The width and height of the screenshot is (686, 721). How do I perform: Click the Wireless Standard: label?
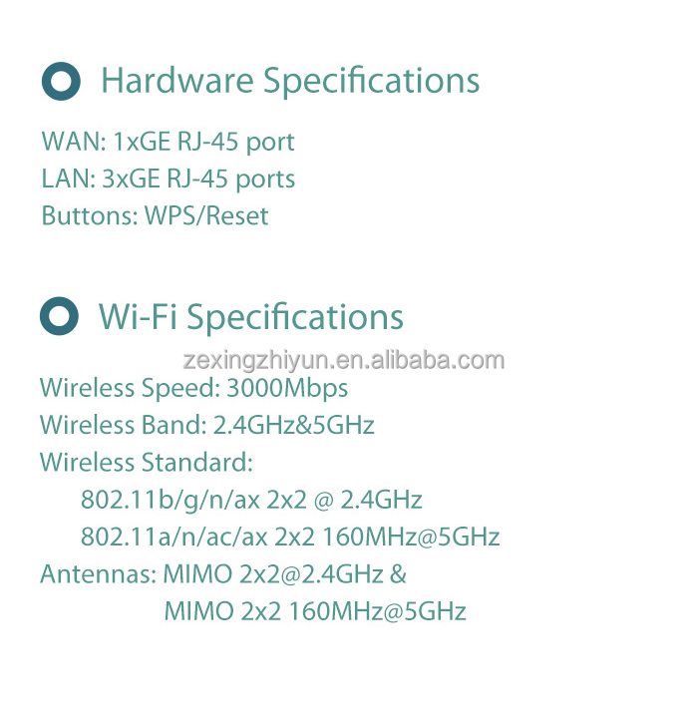(x=147, y=463)
